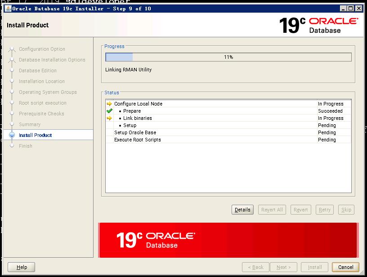This screenshot has width=367, height=277.
Task: Select the Setup Oracle Base row
Action: coord(228,132)
